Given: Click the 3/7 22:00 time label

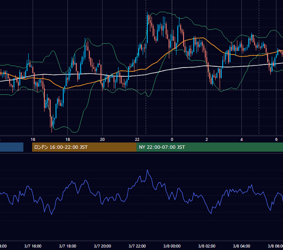Looking at the screenshot, I should 137,246.
